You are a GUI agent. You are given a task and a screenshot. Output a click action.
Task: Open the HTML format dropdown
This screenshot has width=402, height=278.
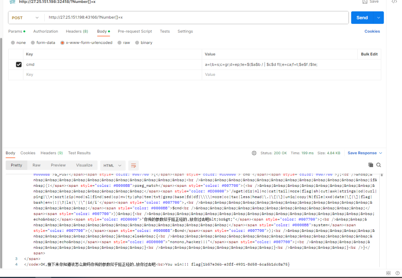click(x=112, y=166)
